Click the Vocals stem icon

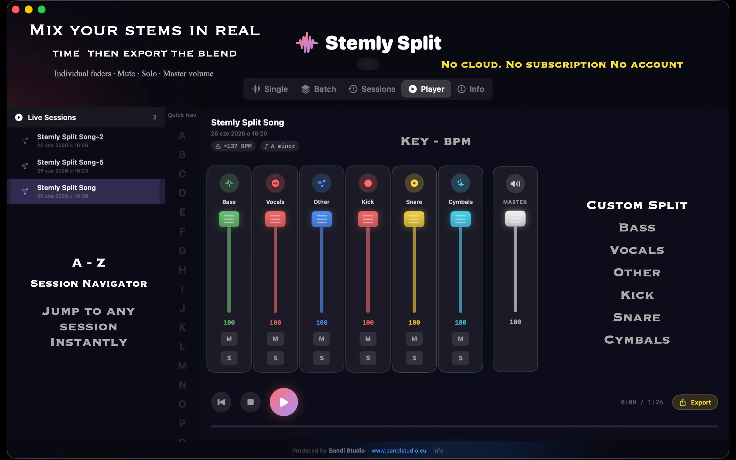click(x=275, y=183)
